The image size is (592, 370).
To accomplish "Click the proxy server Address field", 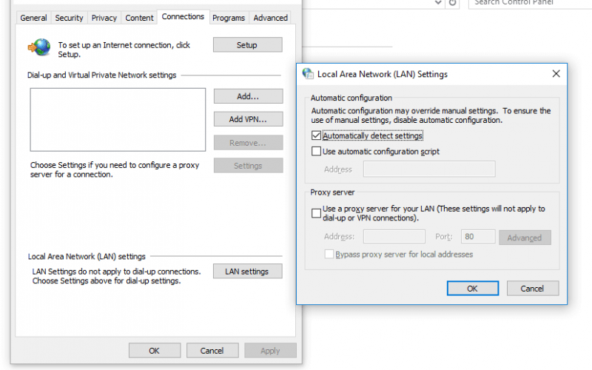I will [x=394, y=237].
